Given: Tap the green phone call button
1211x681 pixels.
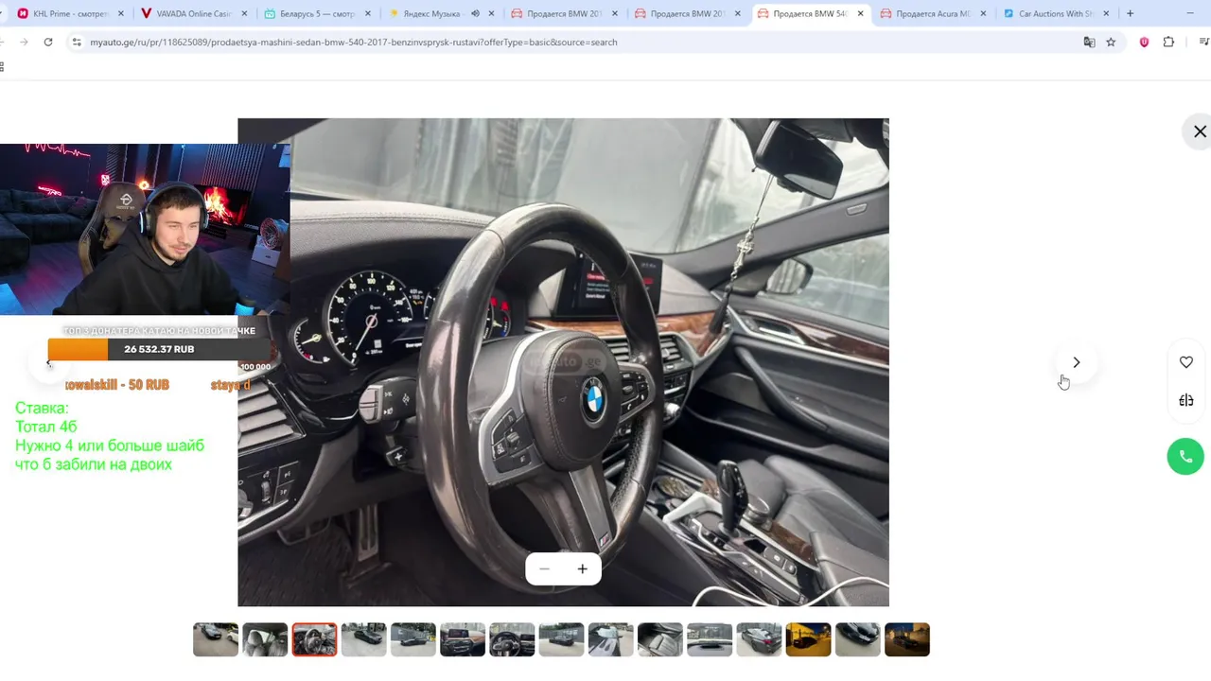Looking at the screenshot, I should [1185, 456].
